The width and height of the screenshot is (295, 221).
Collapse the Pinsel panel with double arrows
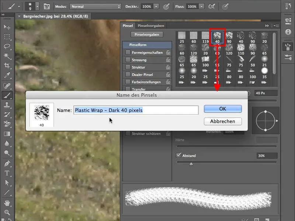click(267, 25)
